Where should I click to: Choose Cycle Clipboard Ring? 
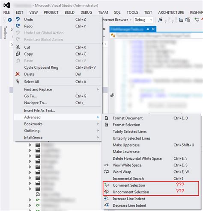(57, 67)
